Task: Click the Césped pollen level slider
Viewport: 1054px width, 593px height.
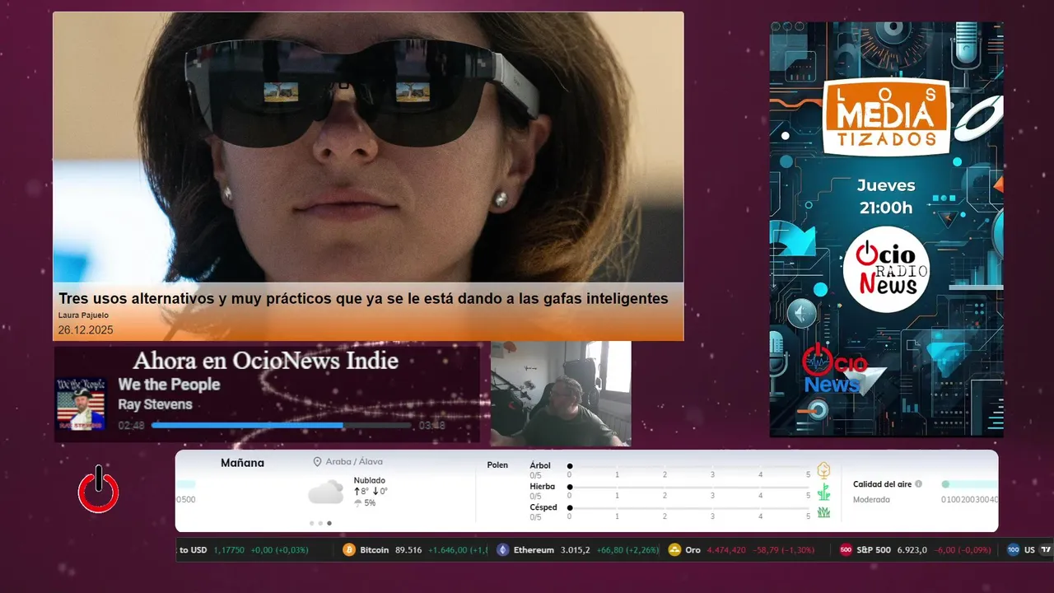Action: [x=689, y=507]
